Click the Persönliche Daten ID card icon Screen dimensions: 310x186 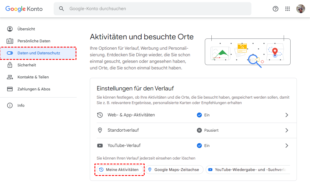click(10, 41)
